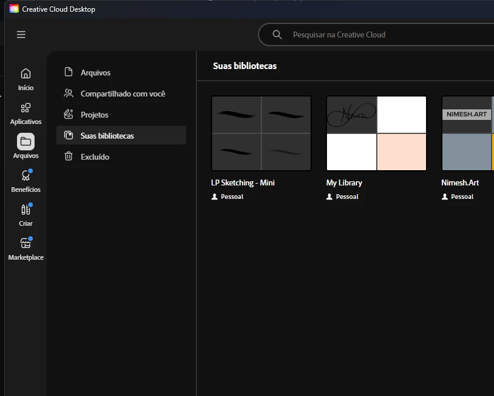Click the My Library title
Screen dimensions: 494x396
point(344,182)
